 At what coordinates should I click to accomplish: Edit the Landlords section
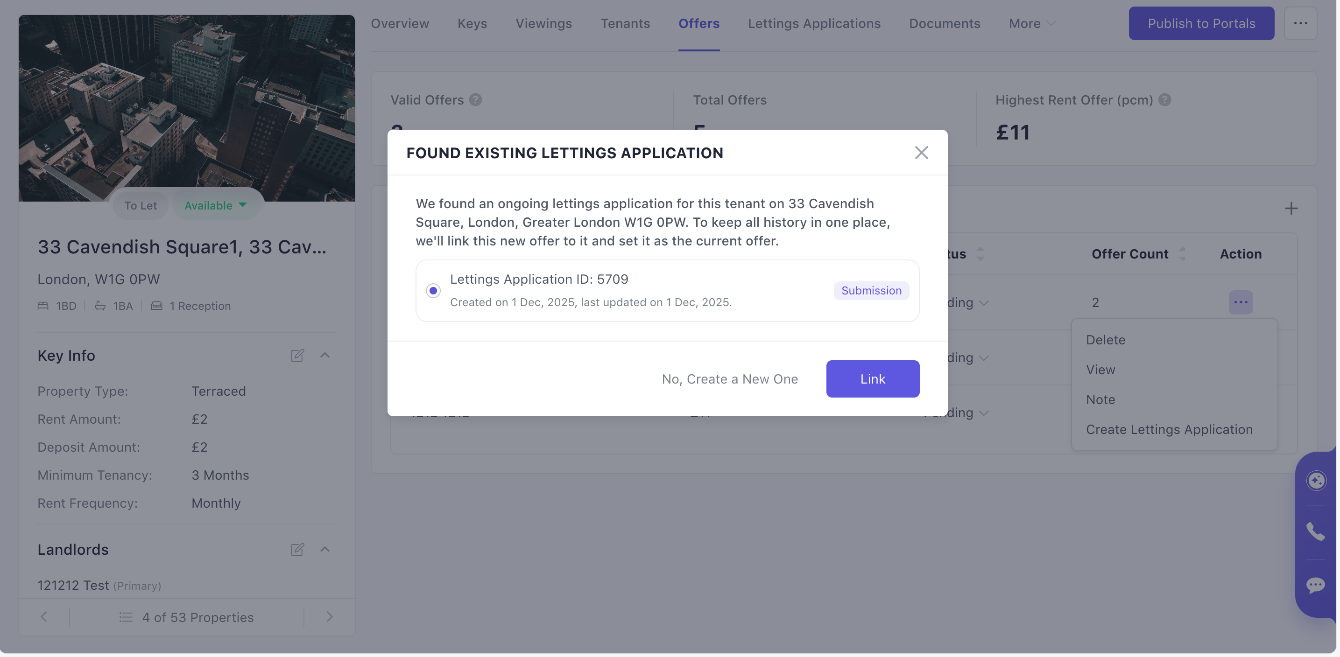tap(297, 549)
